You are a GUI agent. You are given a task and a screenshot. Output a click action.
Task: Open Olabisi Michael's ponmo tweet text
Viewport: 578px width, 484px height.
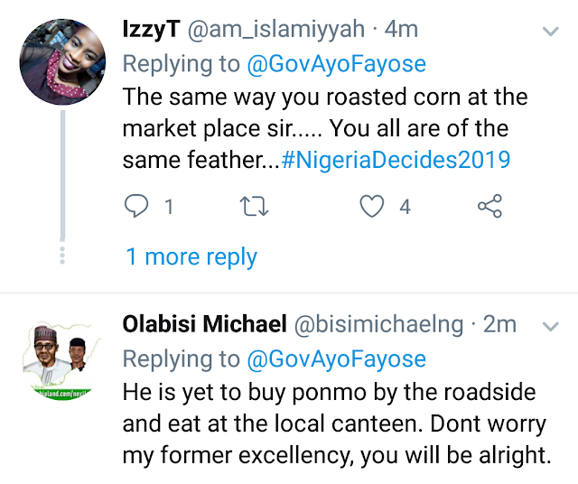click(x=334, y=424)
